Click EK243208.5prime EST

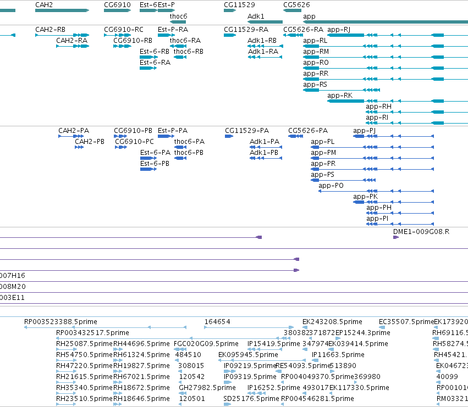click(306, 327)
